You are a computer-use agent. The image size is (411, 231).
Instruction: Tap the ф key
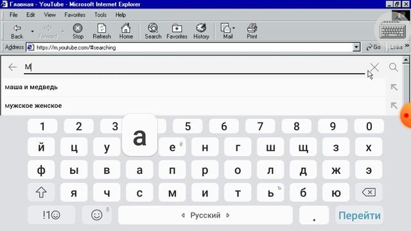click(41, 170)
